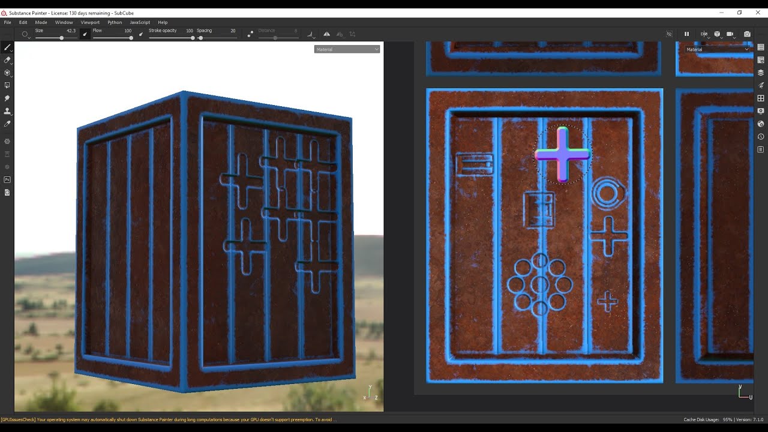
Task: Adjust the Spacing slider
Action: (217, 38)
